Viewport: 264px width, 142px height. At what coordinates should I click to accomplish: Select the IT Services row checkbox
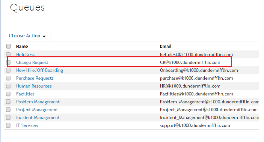(x=9, y=125)
